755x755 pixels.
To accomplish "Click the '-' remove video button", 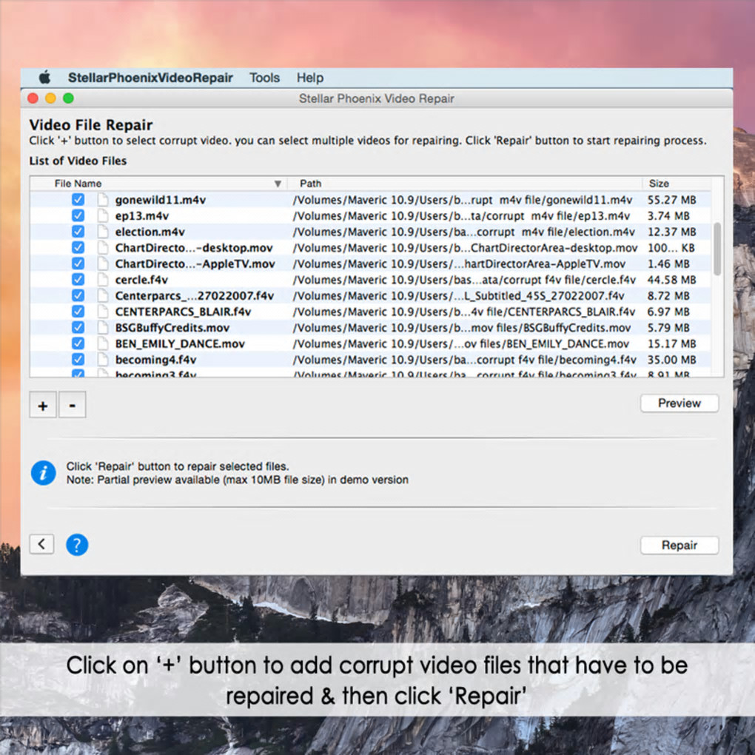I will click(x=73, y=404).
